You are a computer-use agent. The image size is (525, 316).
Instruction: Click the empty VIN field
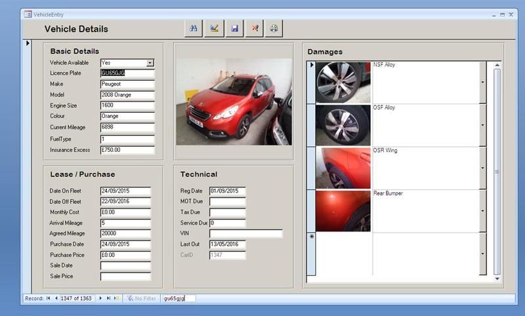pos(245,233)
